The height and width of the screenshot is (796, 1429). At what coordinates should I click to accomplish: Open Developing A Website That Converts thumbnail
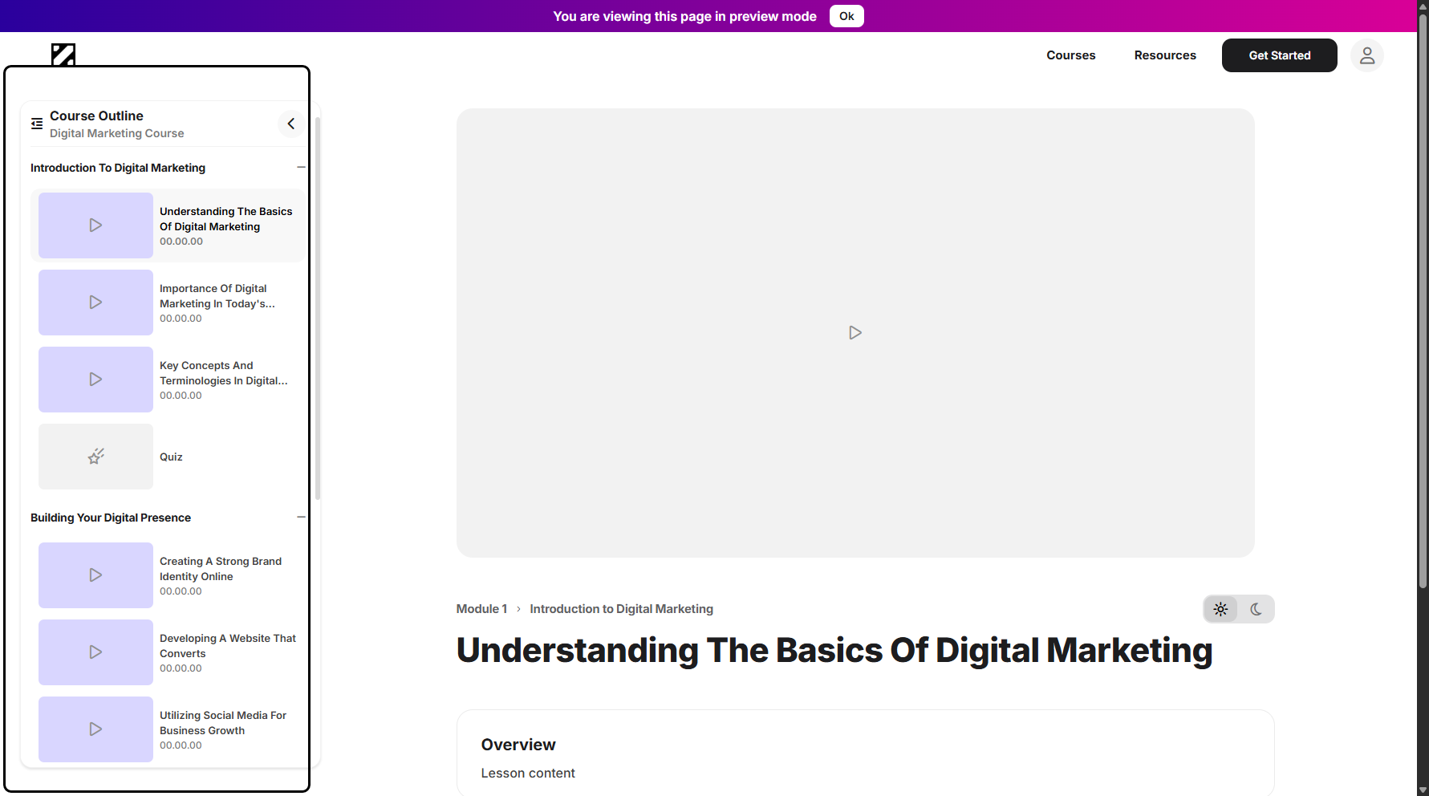coord(95,652)
